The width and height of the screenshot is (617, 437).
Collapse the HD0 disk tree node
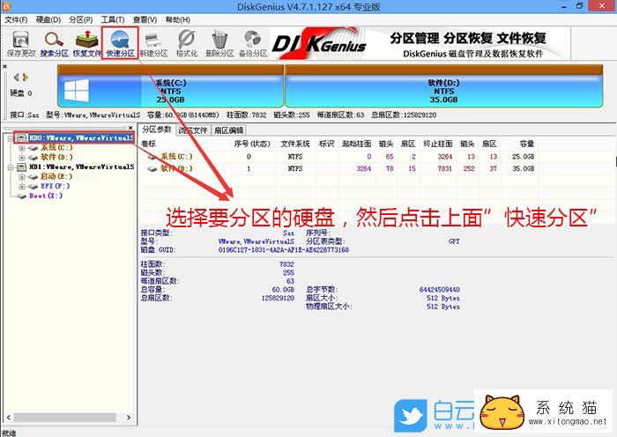click(x=11, y=138)
